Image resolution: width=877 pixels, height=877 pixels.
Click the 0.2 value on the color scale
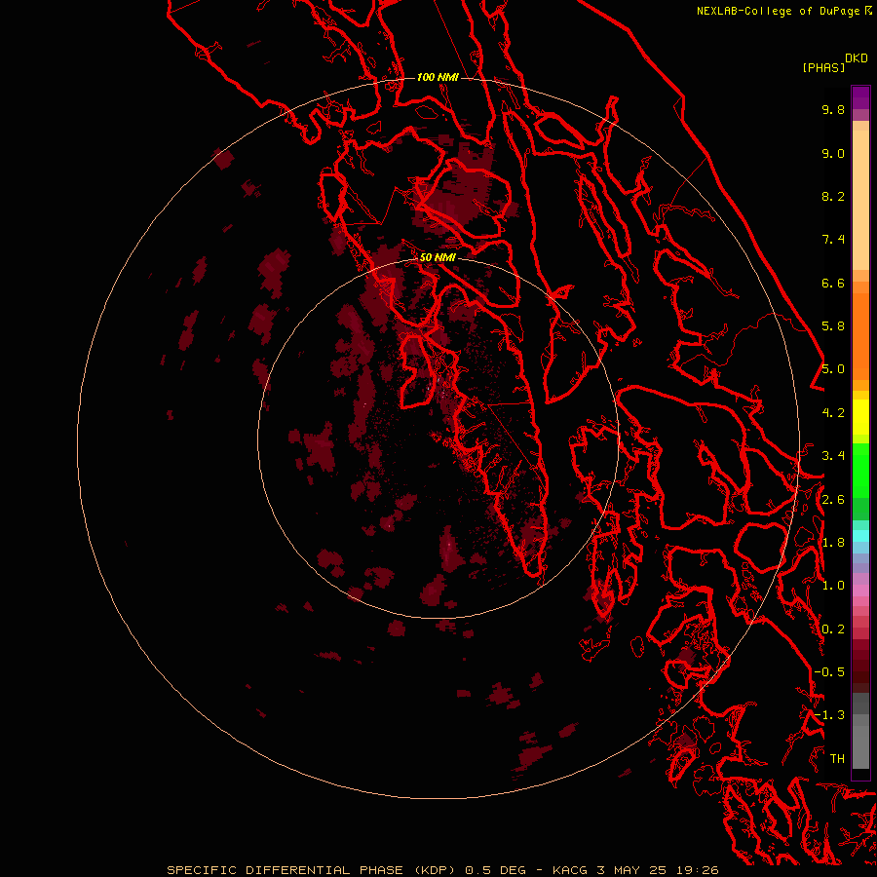[x=833, y=629]
